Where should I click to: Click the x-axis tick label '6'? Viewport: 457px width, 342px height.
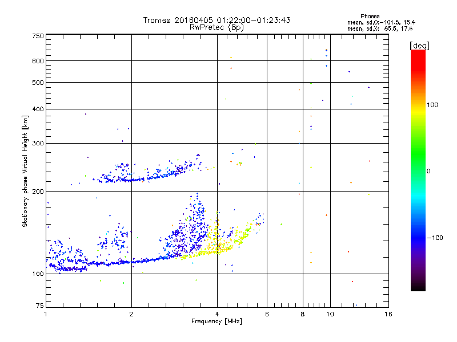pos(267,314)
